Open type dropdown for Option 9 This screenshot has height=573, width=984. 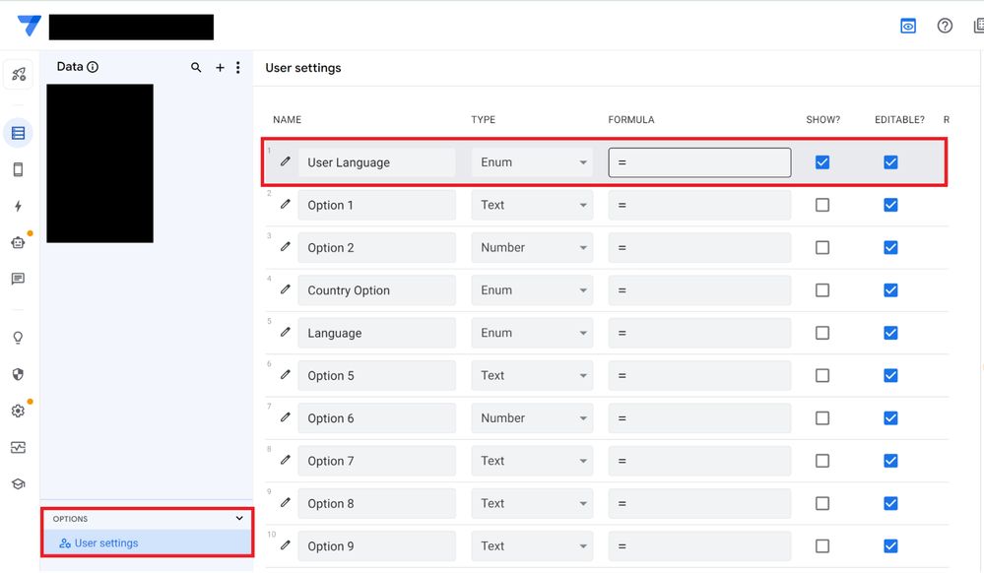tap(532, 546)
